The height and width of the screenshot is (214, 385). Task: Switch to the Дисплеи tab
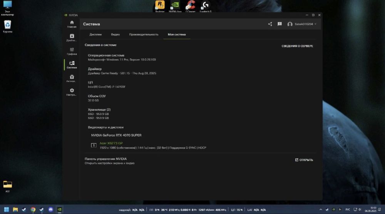pos(95,35)
